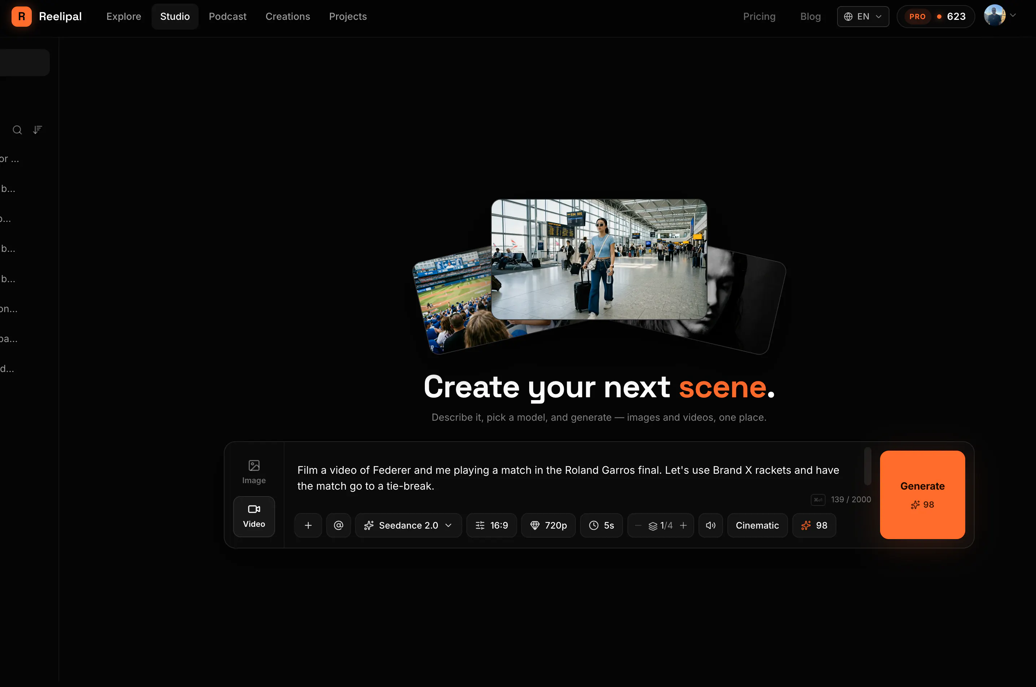
Task: Open the Blog link
Action: [x=810, y=17]
